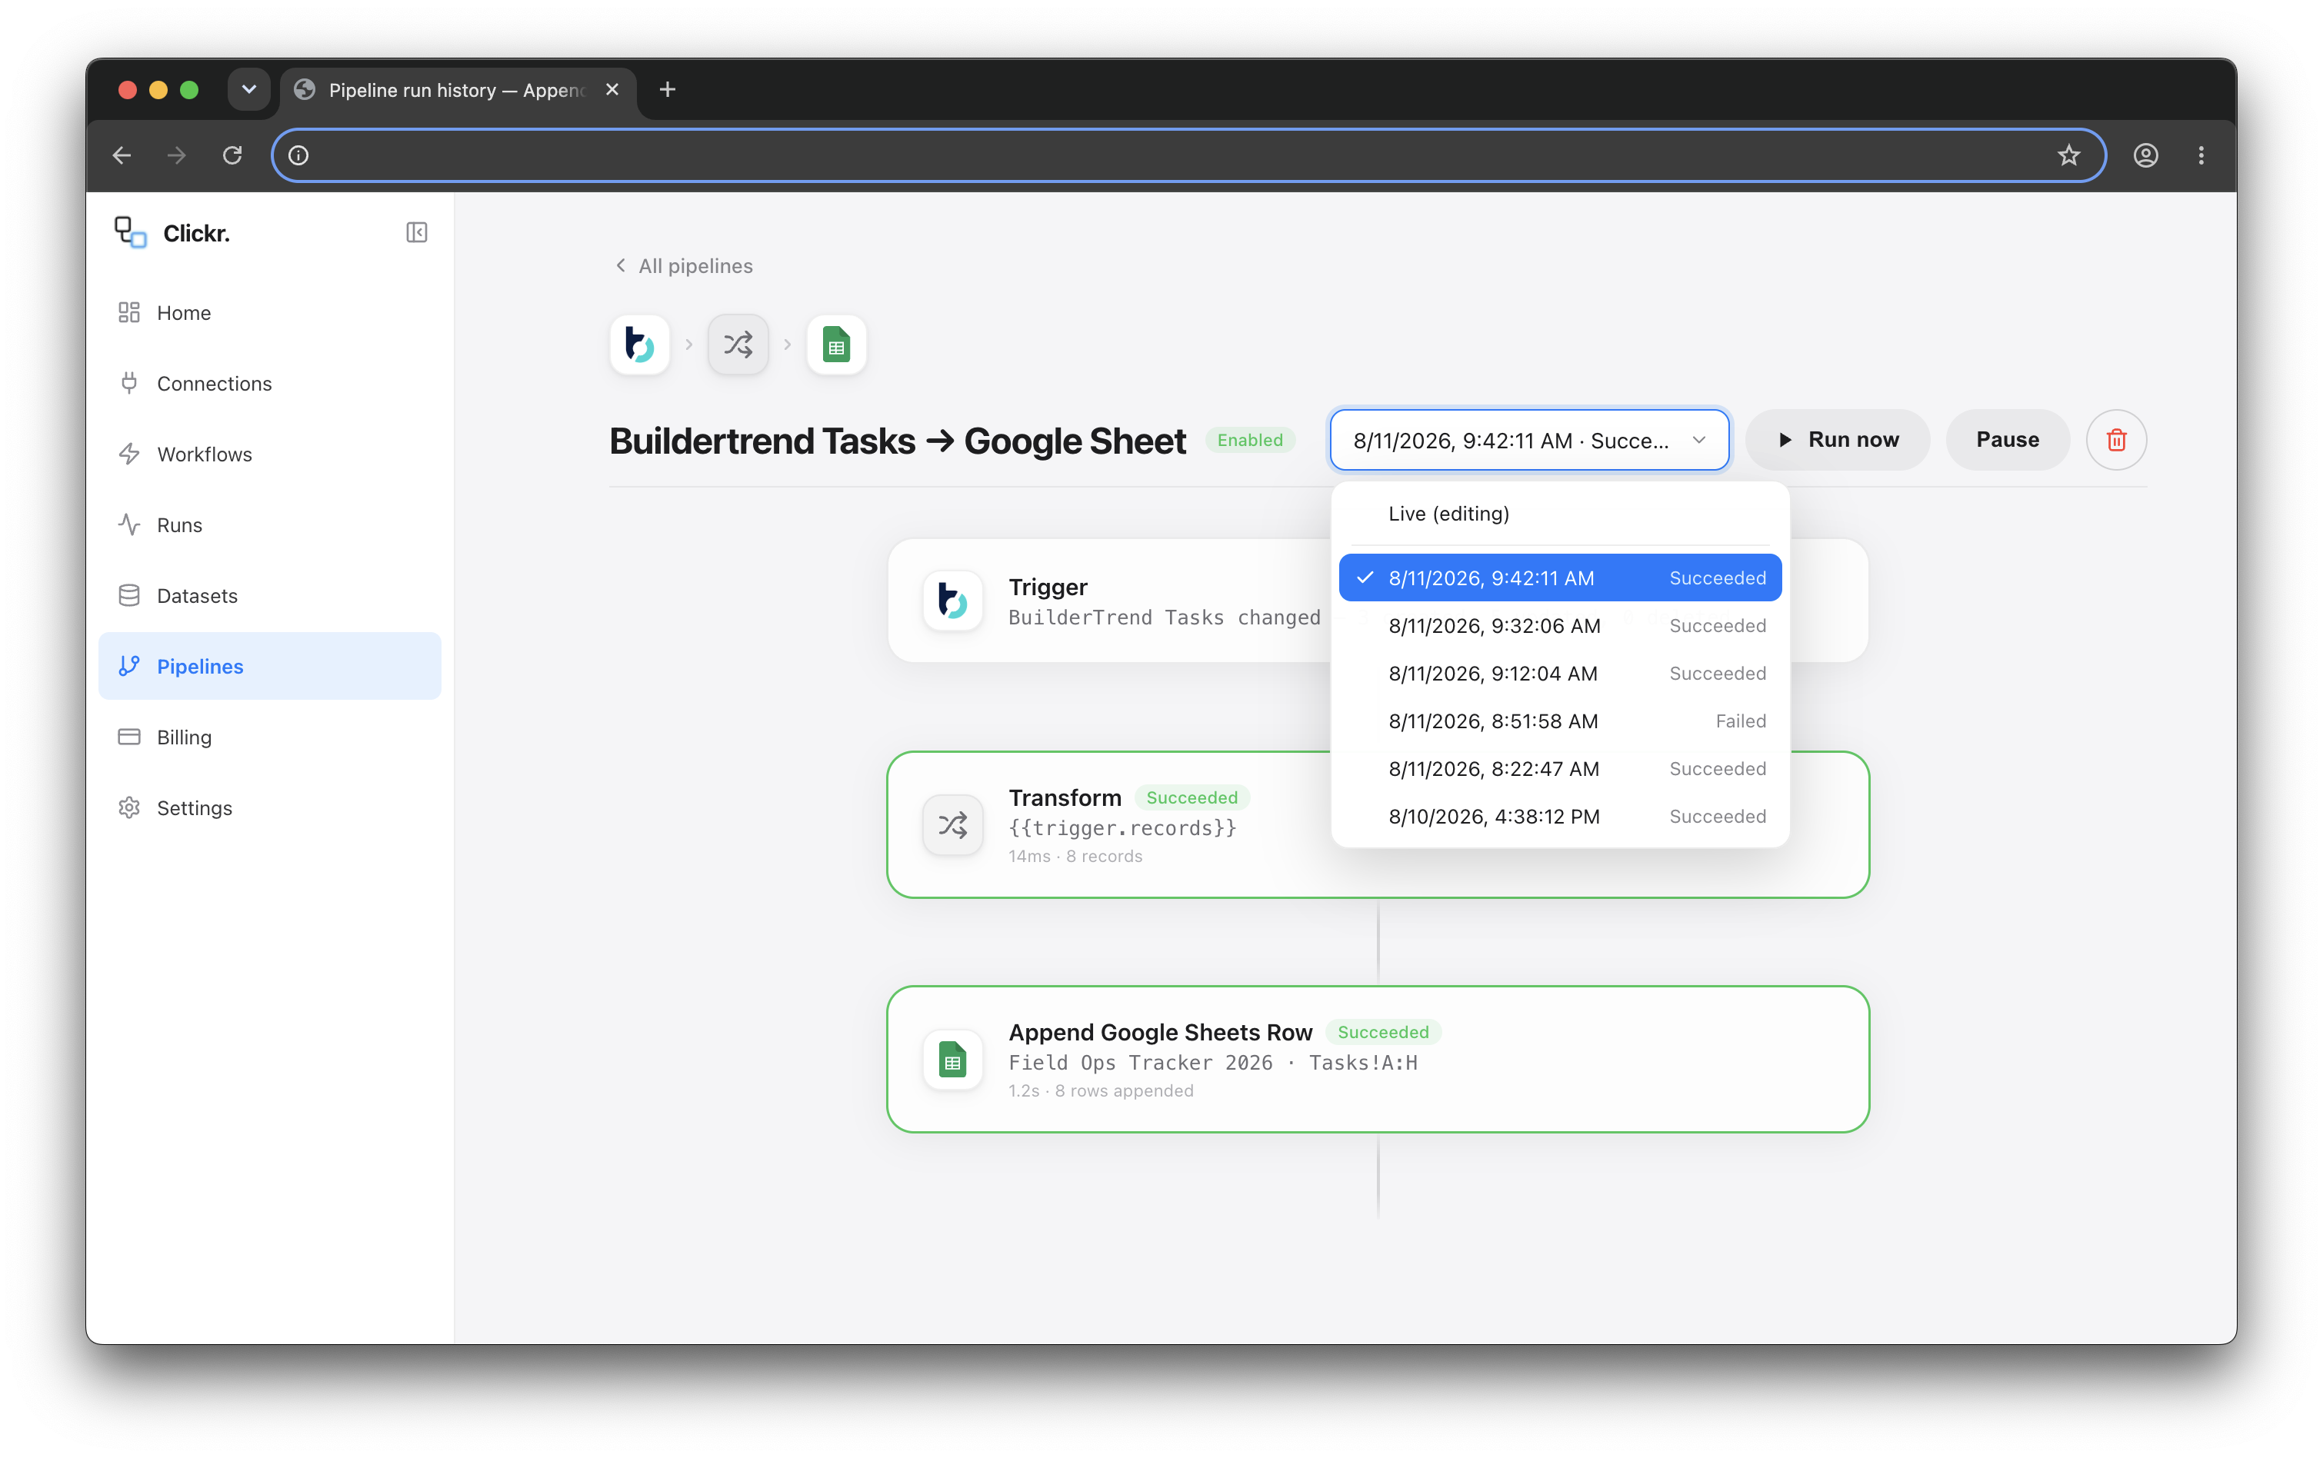
Task: Open Connections in the sidebar
Action: pos(270,383)
